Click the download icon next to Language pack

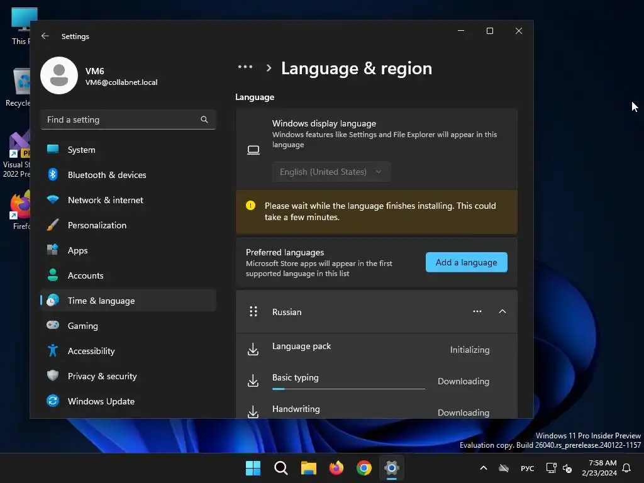click(253, 350)
